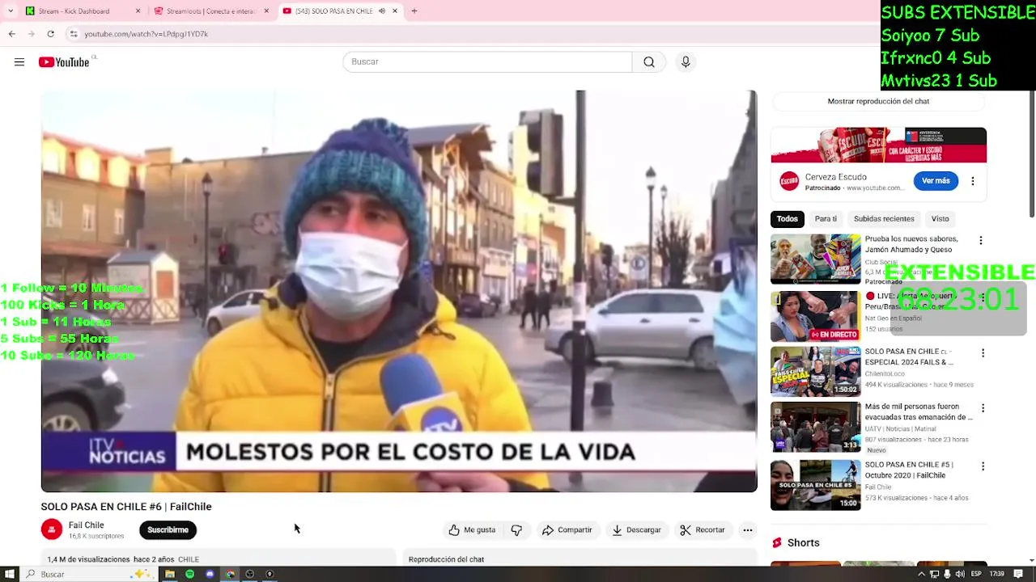The height and width of the screenshot is (582, 1036).
Task: Expand the tab search dropdown arrow
Action: [x=11, y=11]
